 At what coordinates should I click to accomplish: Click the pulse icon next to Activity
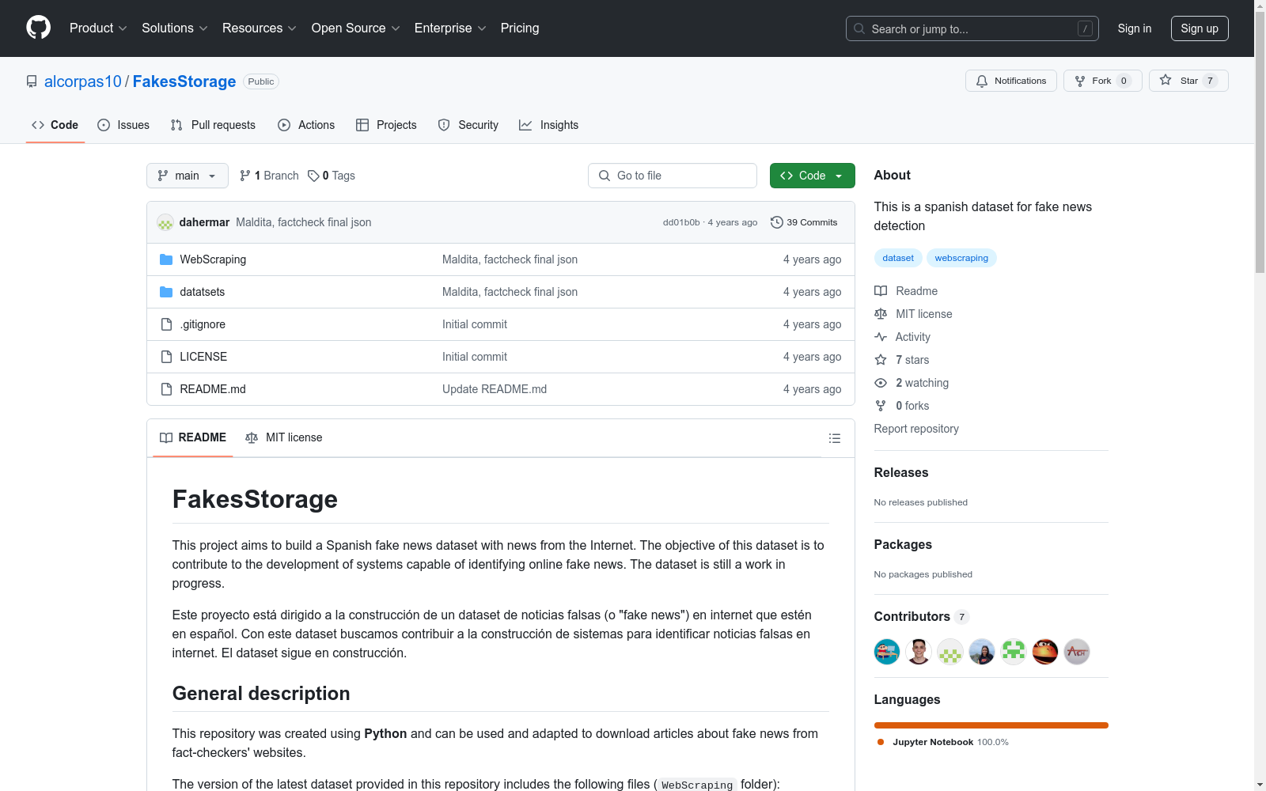point(881,337)
